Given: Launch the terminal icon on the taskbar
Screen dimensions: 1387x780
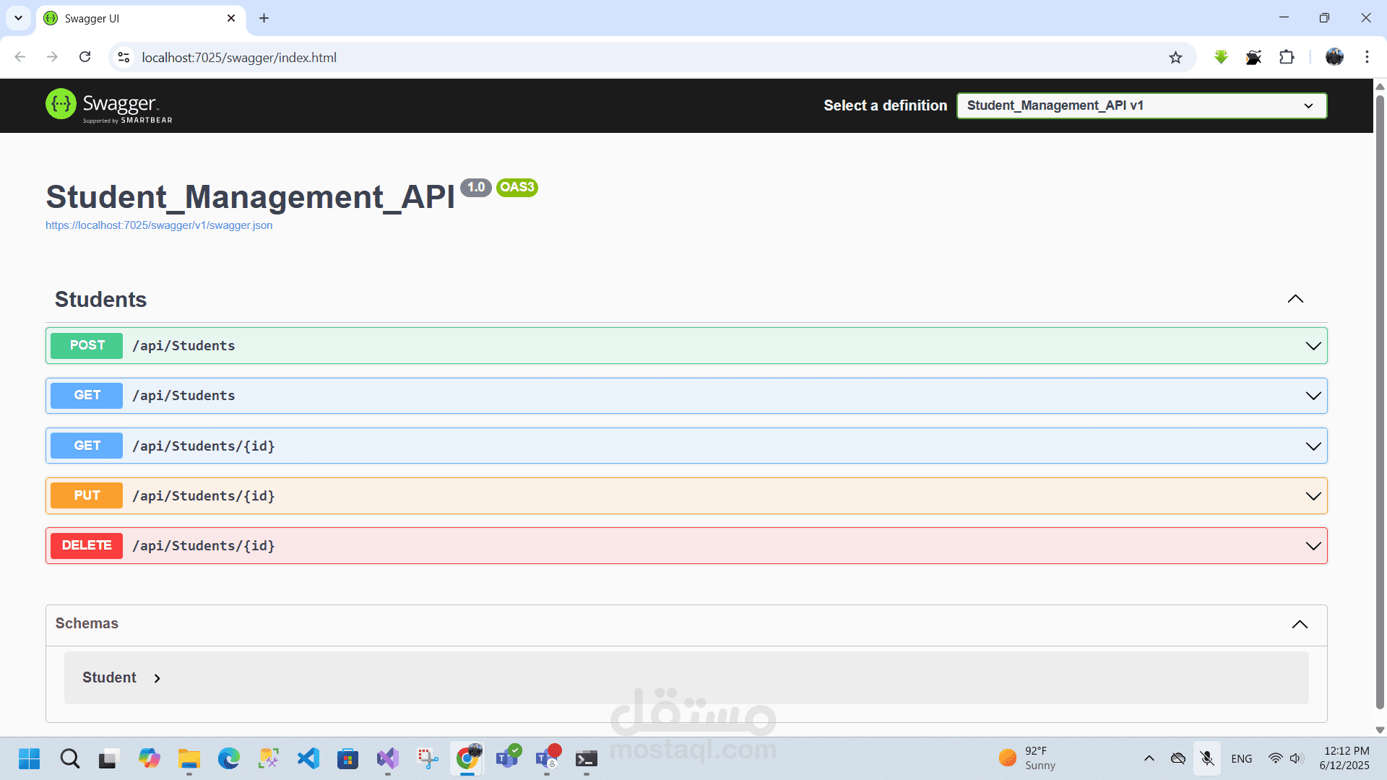Looking at the screenshot, I should point(586,758).
